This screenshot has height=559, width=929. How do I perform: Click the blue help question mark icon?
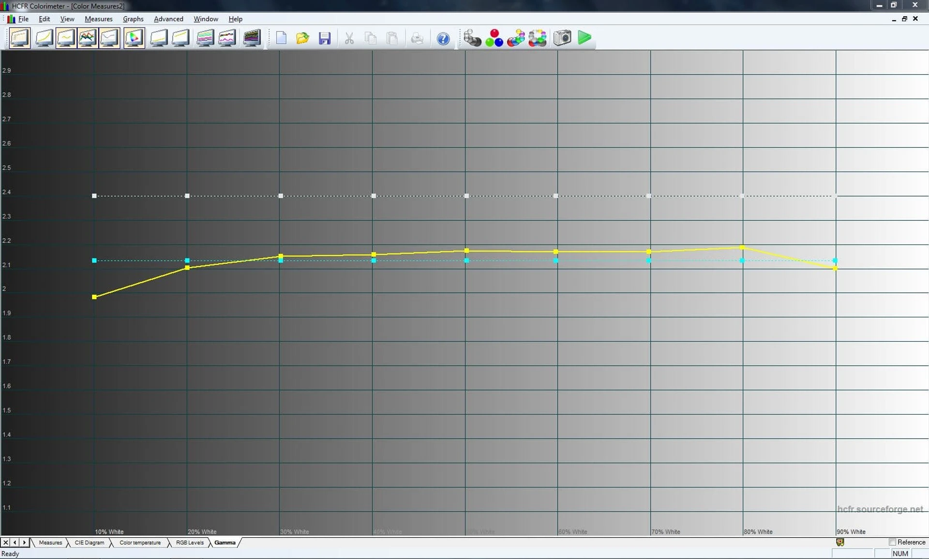click(443, 38)
